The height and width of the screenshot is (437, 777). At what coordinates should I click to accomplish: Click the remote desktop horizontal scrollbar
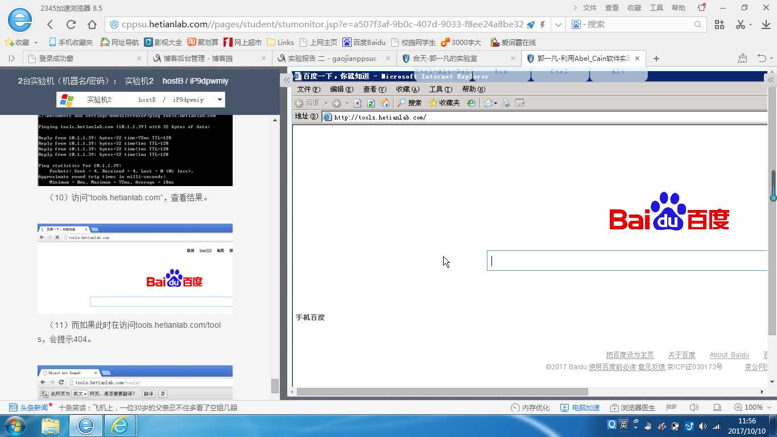tap(442, 391)
